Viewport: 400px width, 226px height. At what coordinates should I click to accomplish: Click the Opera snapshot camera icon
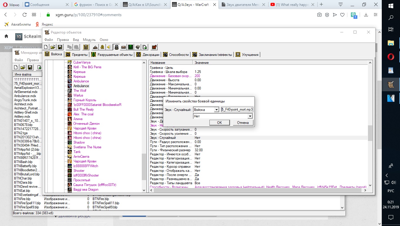pos(319,15)
